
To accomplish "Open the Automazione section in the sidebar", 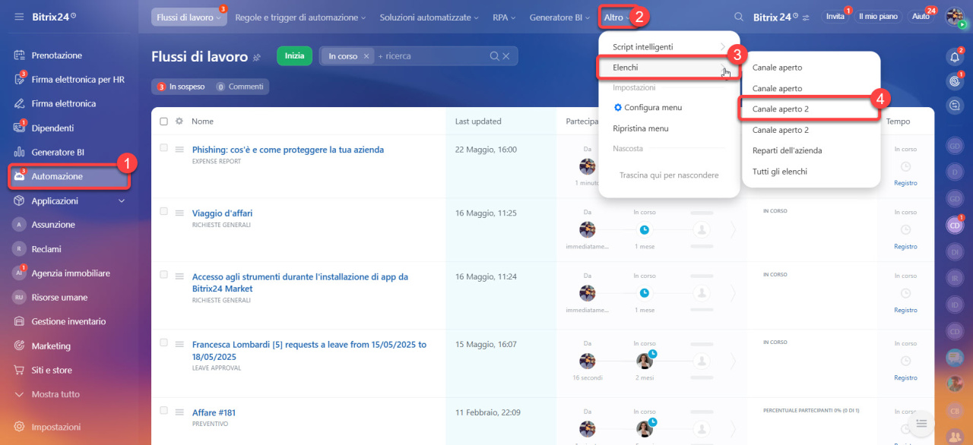I will (x=68, y=177).
